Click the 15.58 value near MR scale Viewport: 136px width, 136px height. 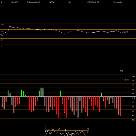pos(126,80)
